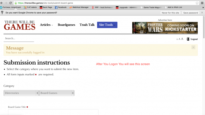Close the Message notification box
Image resolution: width=205 pixels, height=115 pixels.
pos(193,47)
